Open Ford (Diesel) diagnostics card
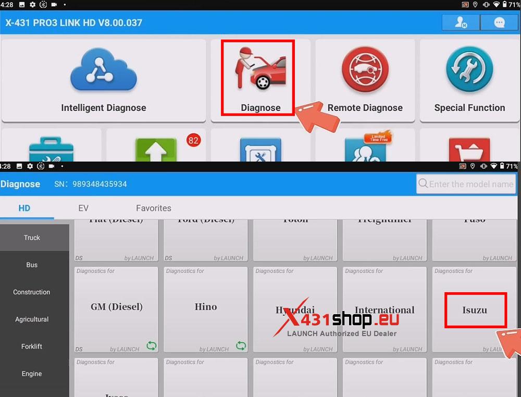This screenshot has width=521, height=397. click(206, 241)
